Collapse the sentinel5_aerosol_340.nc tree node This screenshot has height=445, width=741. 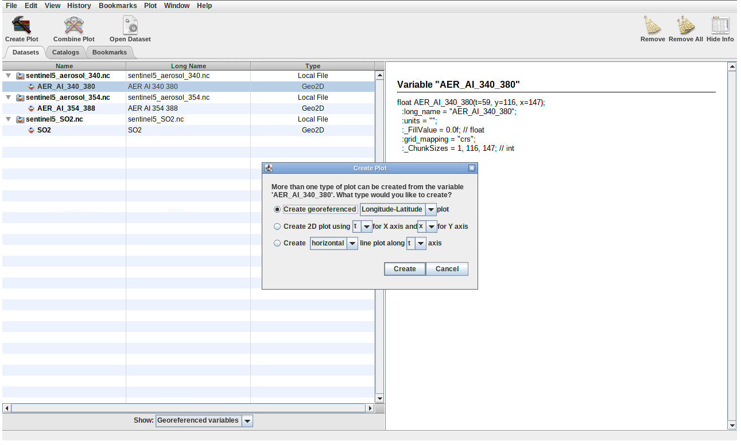8,76
